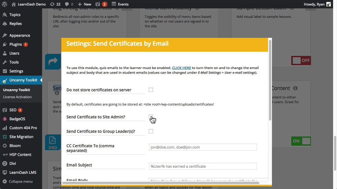This screenshot has height=189, width=337.
Task: Open License Activation submenu item
Action: tap(17, 97)
